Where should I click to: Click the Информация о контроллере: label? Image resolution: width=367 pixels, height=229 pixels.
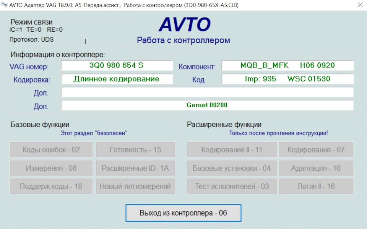pyautogui.click(x=58, y=55)
